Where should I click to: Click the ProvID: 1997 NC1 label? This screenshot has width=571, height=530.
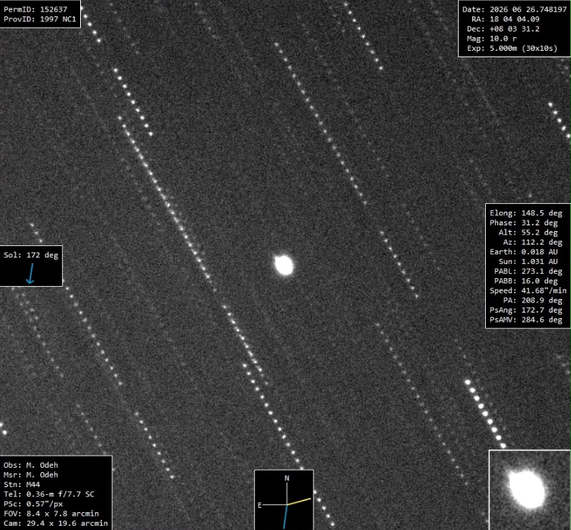39,19
